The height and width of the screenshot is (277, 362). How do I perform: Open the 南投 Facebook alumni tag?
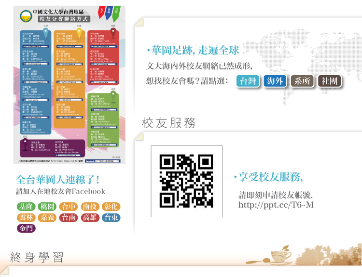[90, 207]
